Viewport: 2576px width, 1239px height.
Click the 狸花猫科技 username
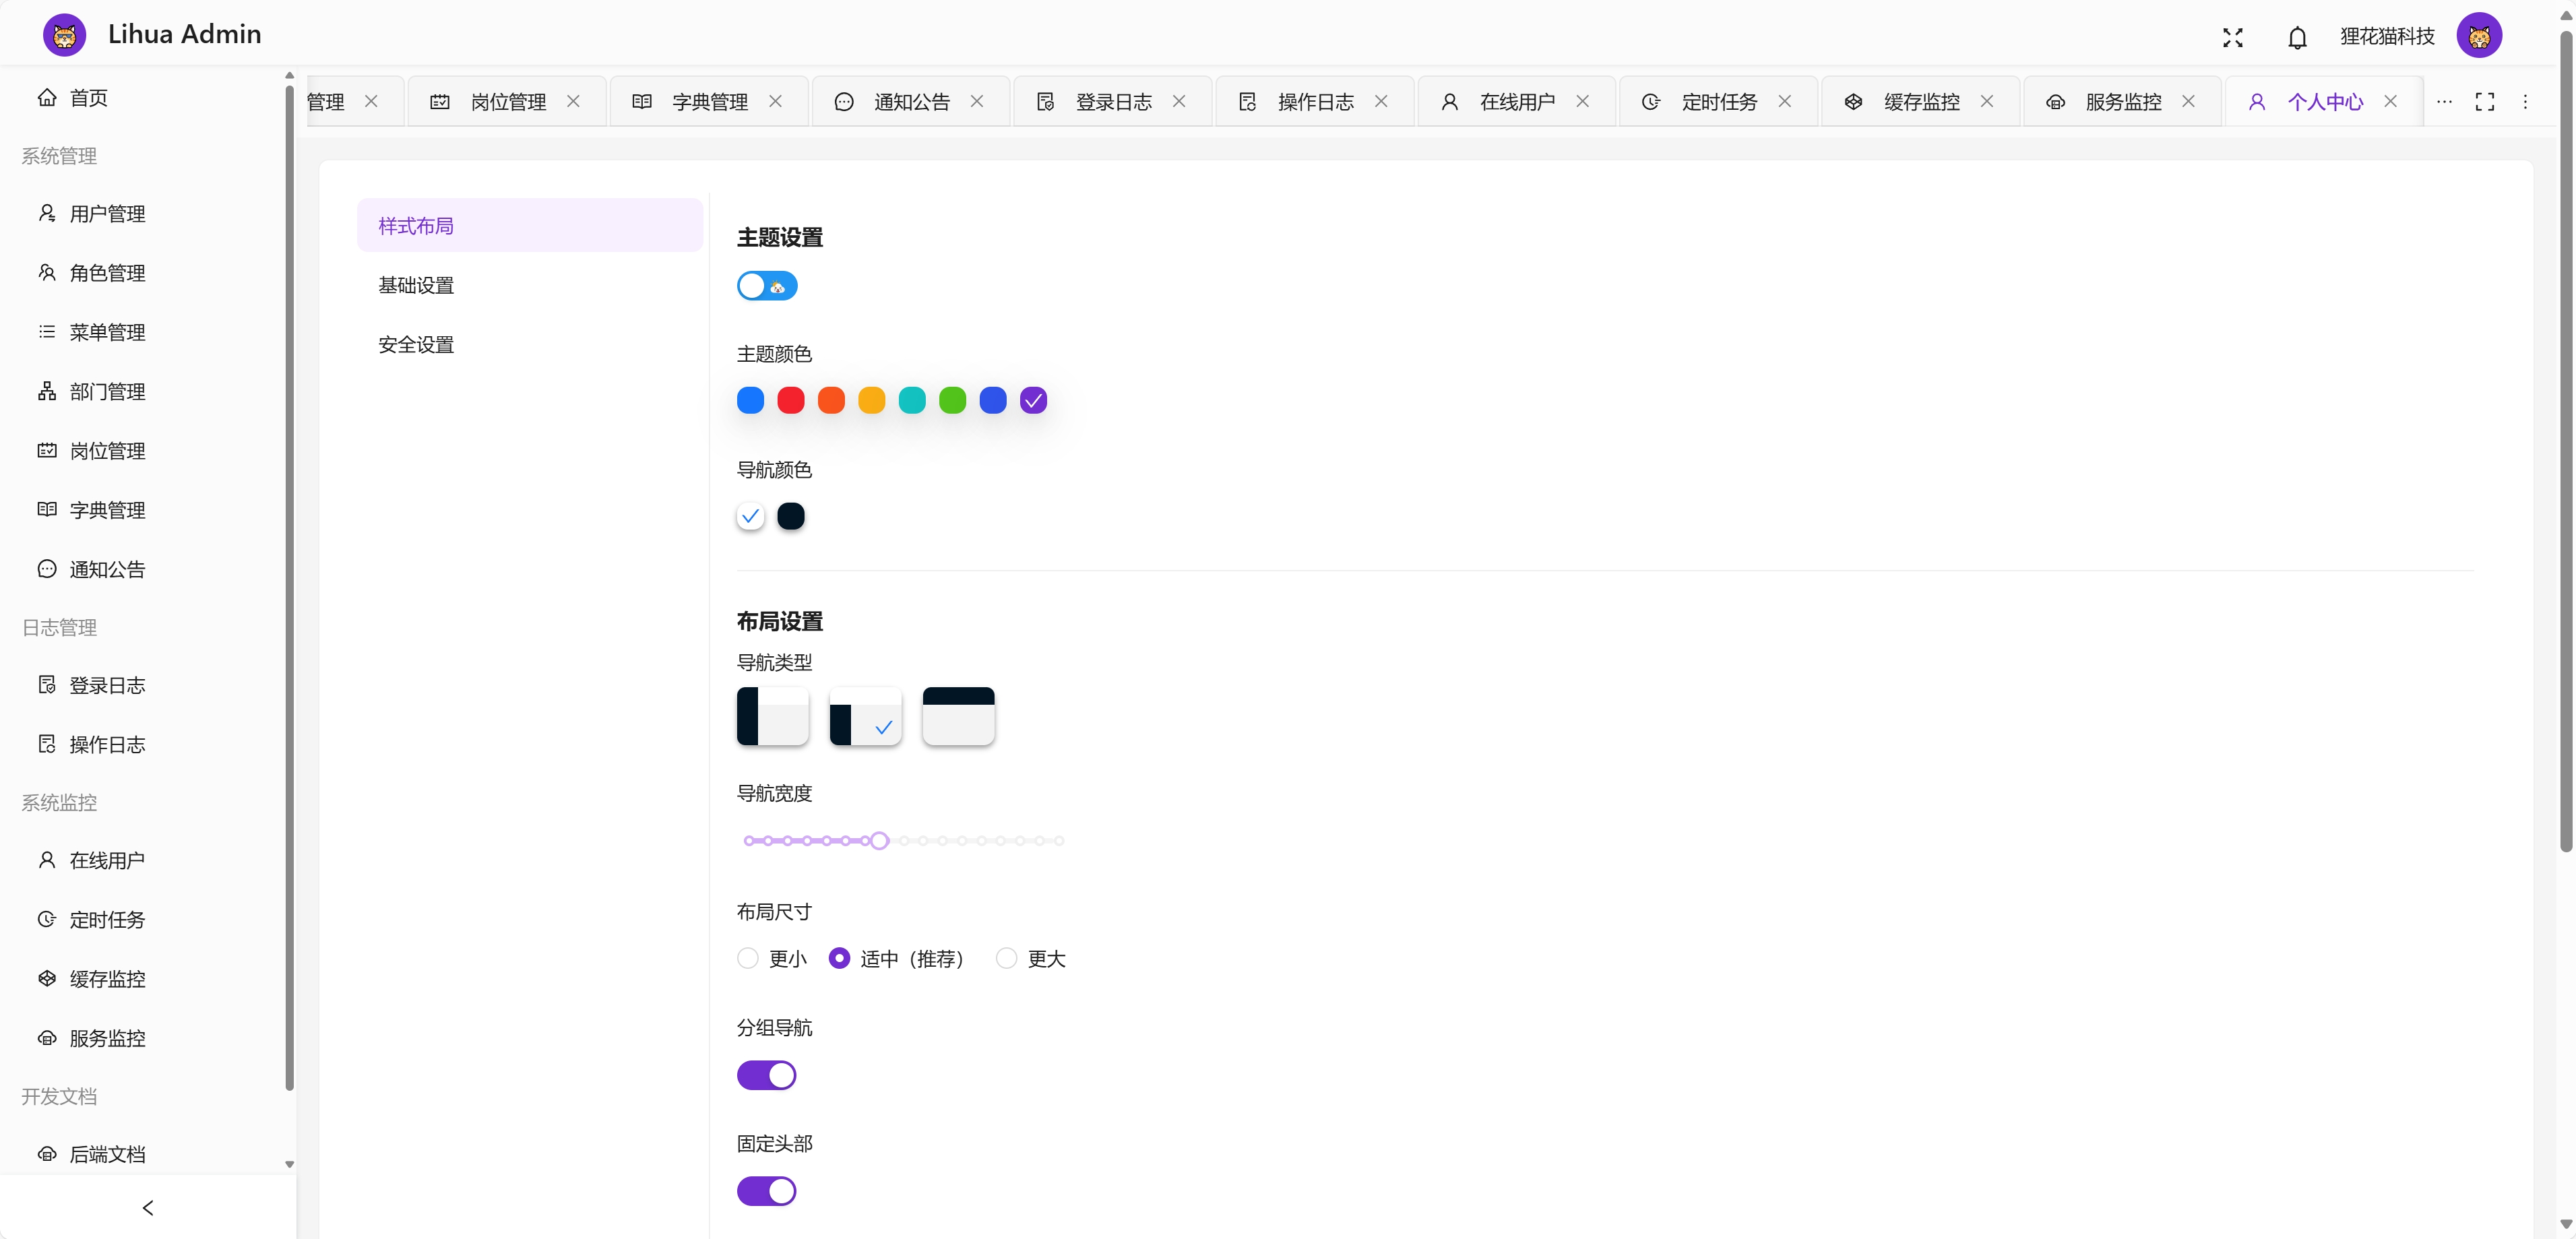pos(2387,37)
